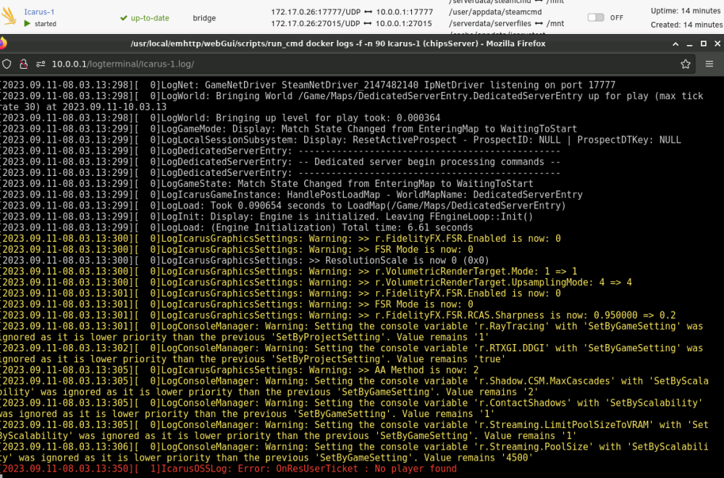724x478 pixels.
Task: Click the title bar roll-up arrow icon
Action: click(675, 44)
